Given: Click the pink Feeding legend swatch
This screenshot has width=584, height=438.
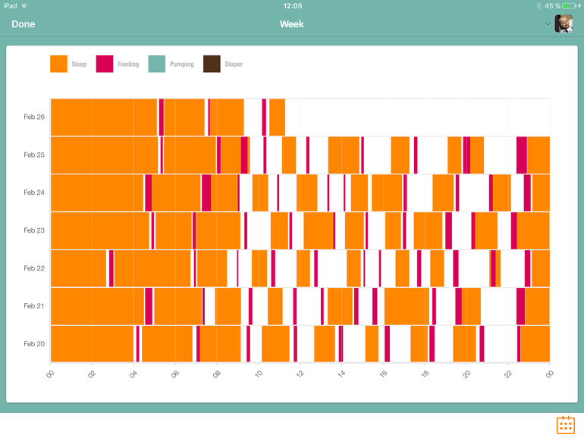Looking at the screenshot, I should 105,64.
